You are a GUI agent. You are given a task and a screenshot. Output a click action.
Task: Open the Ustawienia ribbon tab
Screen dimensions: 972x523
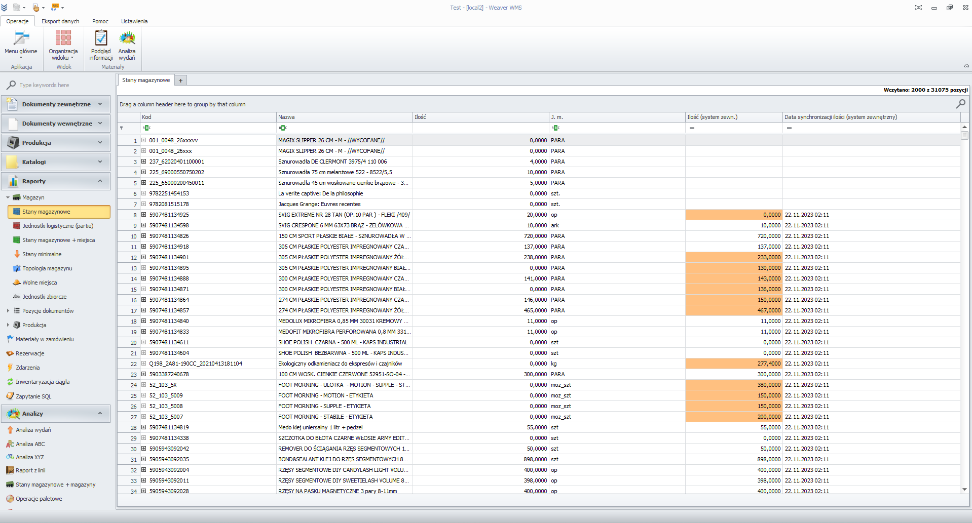point(134,21)
